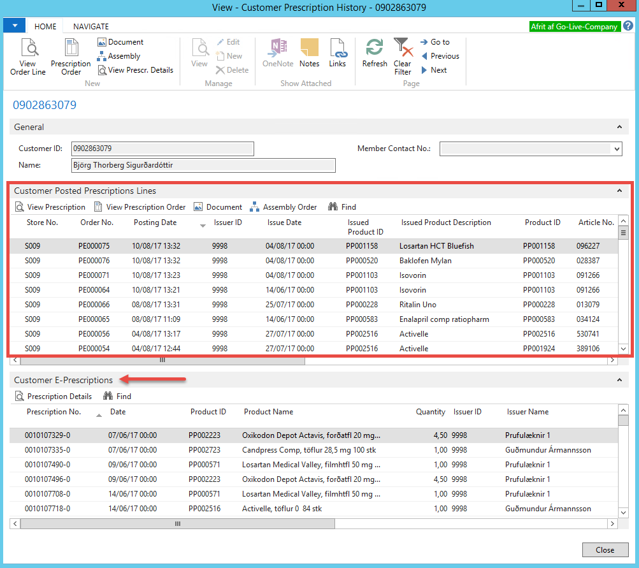Collapse the General section

[x=619, y=127]
